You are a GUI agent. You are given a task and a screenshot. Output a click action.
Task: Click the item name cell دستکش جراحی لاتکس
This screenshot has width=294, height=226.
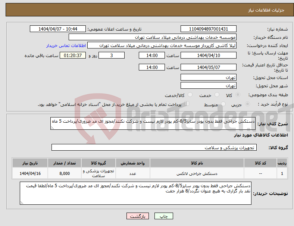click(197, 173)
